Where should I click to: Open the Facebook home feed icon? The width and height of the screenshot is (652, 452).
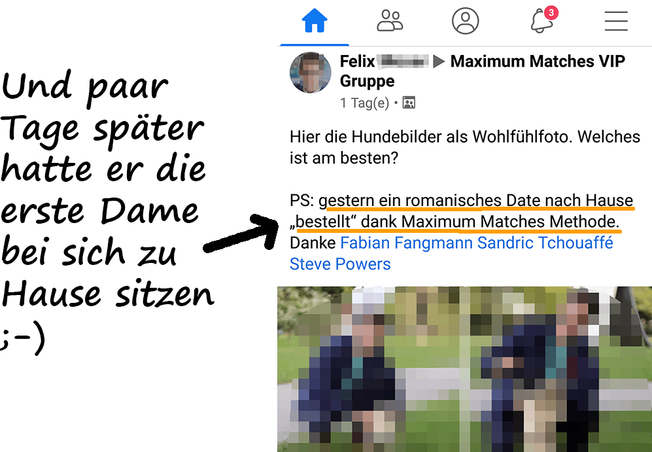[315, 20]
